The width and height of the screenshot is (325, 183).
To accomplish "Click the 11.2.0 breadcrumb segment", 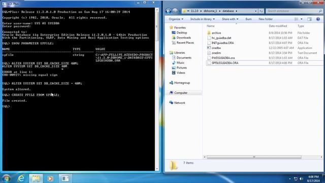I will [194, 11].
